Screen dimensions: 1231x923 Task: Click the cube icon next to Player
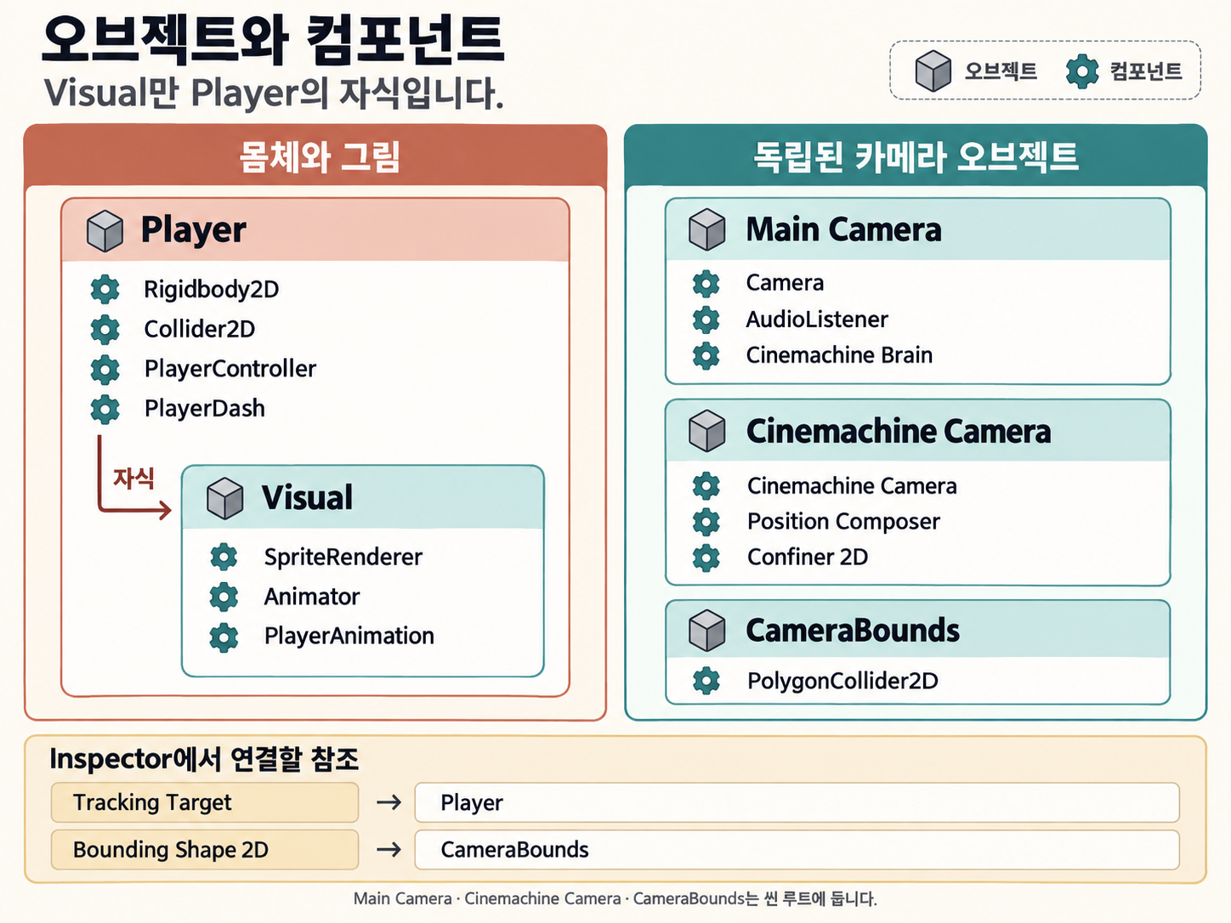click(105, 231)
